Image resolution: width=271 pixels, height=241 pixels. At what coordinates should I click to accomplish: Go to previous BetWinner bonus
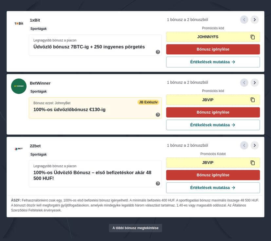coord(244,83)
